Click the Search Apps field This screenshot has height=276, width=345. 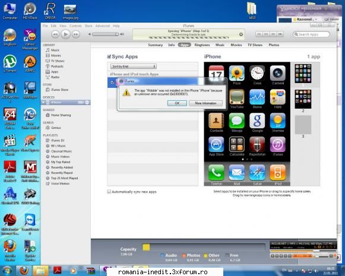click(x=311, y=34)
